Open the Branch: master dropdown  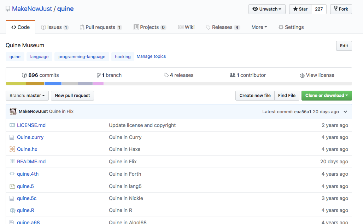tap(27, 95)
